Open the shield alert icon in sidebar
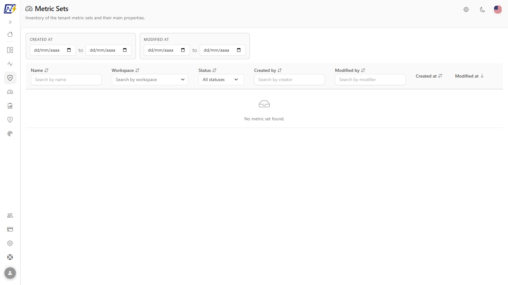Viewport: 508px width, 285px height. 10,120
